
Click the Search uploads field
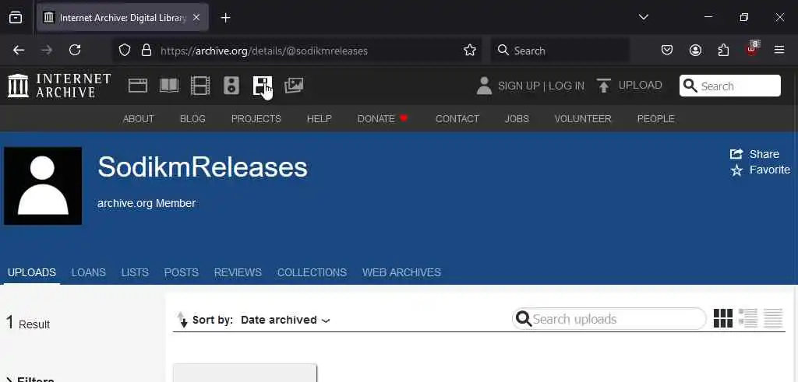pos(609,319)
